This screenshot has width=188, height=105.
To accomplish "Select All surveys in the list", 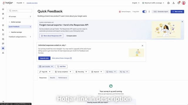I will pyautogui.click(x=20, y=17).
